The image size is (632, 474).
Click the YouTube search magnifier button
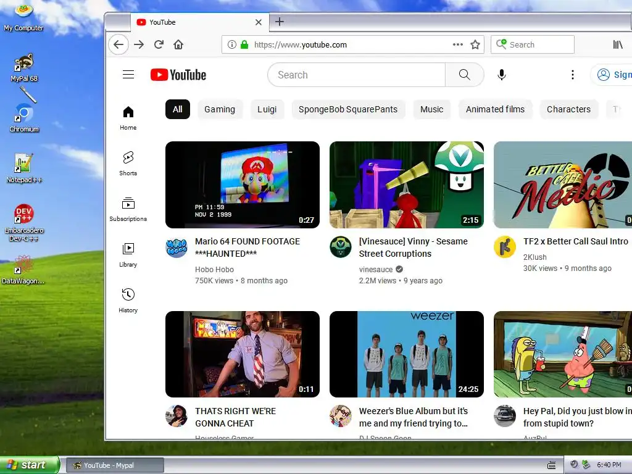tap(464, 75)
